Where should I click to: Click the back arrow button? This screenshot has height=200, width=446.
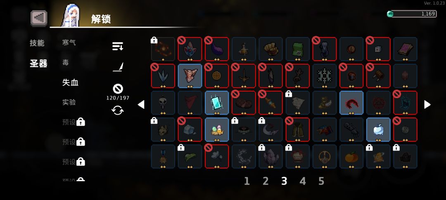39,18
